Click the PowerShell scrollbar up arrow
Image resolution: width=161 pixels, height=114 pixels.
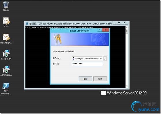pyautogui.click(x=127, y=27)
